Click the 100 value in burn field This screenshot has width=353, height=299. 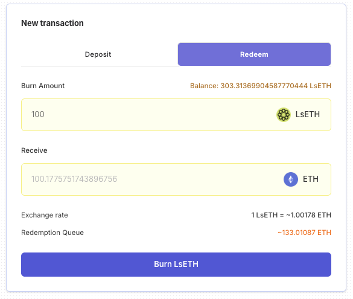[38, 114]
